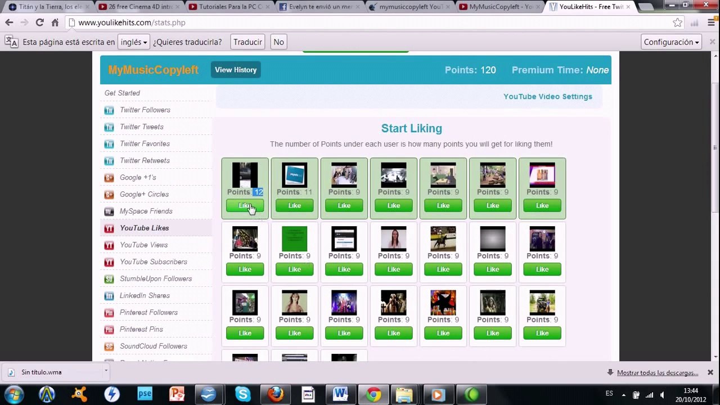The height and width of the screenshot is (405, 720).
Task: Switch to MyMusicCopyleft - YouTube tab
Action: pos(500,7)
